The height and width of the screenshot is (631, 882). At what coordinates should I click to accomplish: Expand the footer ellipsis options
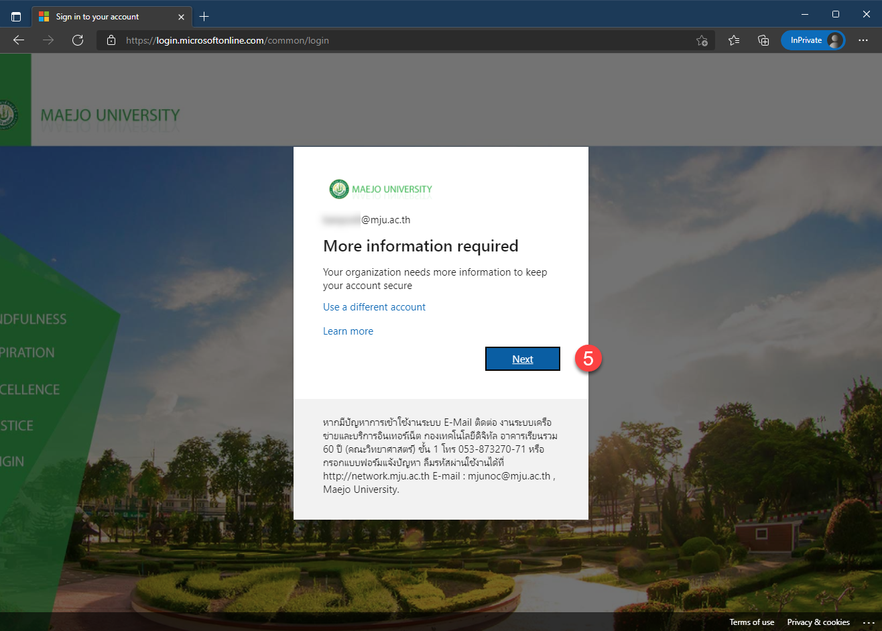click(x=869, y=622)
